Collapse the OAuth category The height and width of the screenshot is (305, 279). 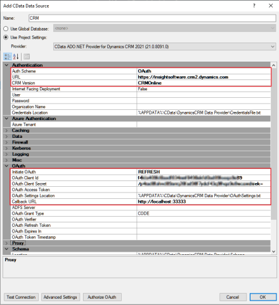tap(6, 166)
